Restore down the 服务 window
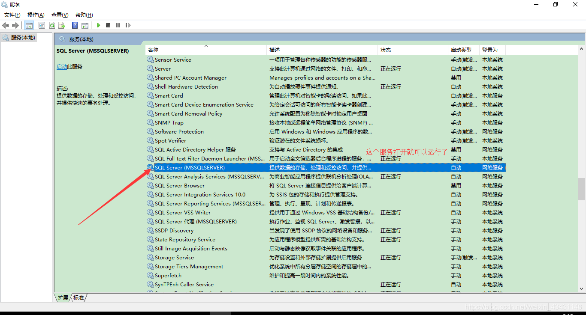The width and height of the screenshot is (586, 315). click(x=556, y=4)
